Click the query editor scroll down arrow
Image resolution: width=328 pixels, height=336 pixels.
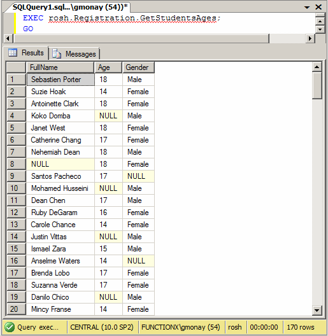(x=320, y=29)
